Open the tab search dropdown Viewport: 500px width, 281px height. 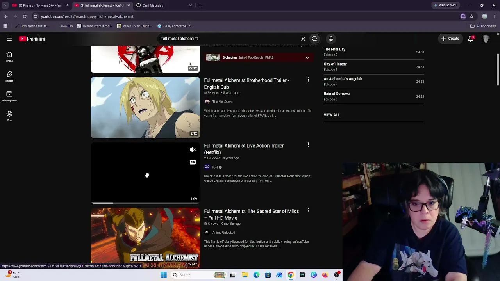coord(5,5)
